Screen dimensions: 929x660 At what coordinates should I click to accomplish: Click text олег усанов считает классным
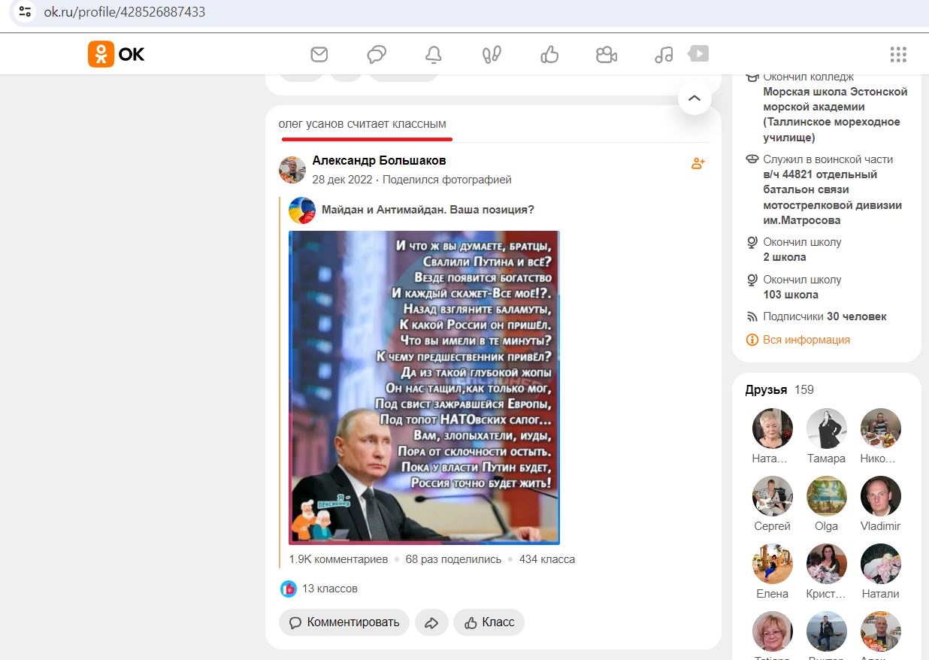(x=362, y=124)
